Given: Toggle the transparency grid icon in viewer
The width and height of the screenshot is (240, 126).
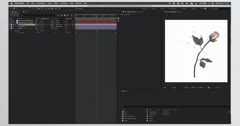Looking at the screenshot, I should pos(187,88).
